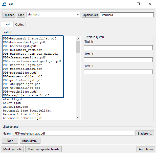Click the Lijst window app icon

point(4,4)
